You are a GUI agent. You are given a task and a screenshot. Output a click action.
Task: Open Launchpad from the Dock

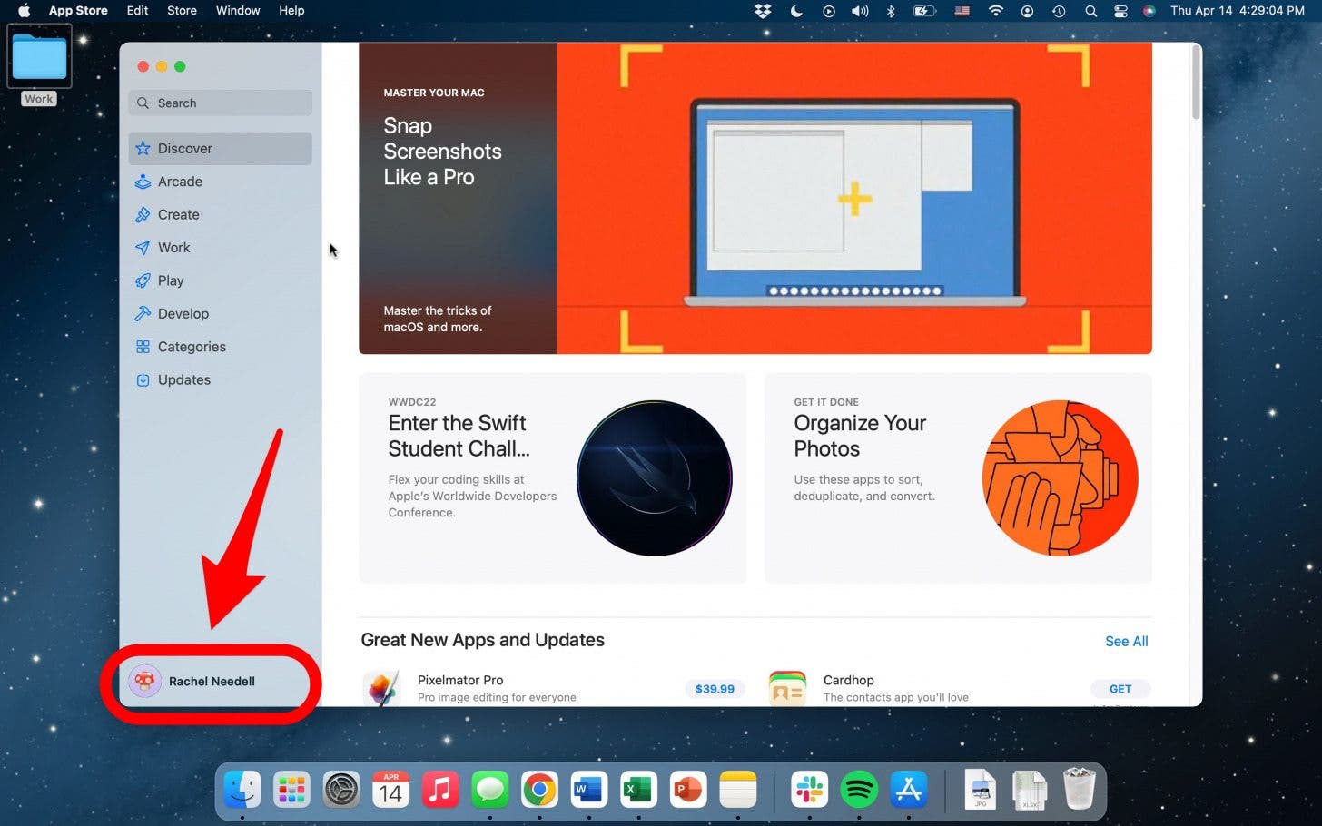[291, 790]
